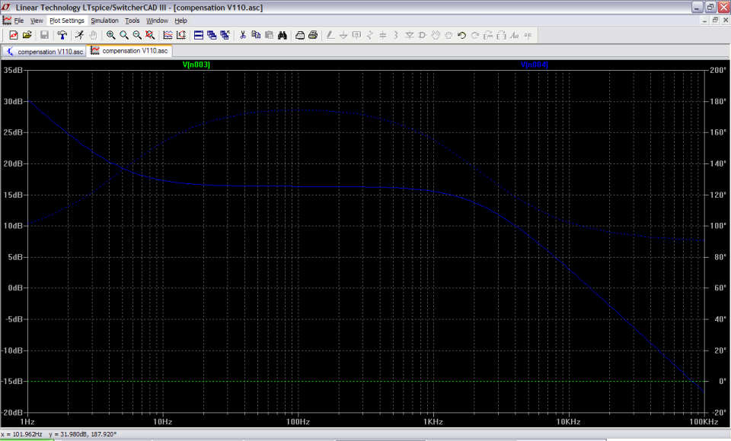Click the Paste clipboard icon
Screen dimensions: 731x441
tap(269, 35)
